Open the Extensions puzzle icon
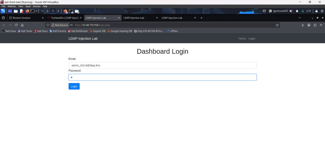 click(x=315, y=25)
